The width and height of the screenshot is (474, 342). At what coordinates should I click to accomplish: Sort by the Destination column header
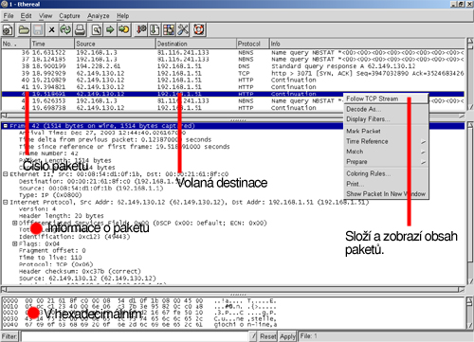pyautogui.click(x=196, y=44)
